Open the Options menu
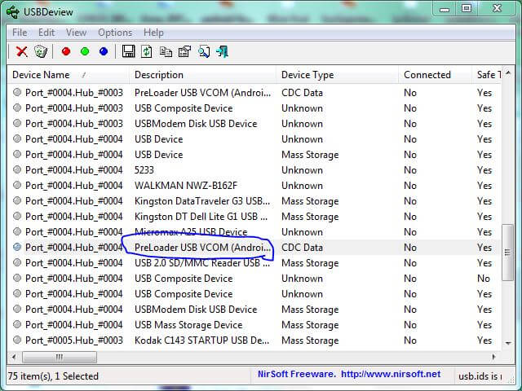 [x=115, y=33]
